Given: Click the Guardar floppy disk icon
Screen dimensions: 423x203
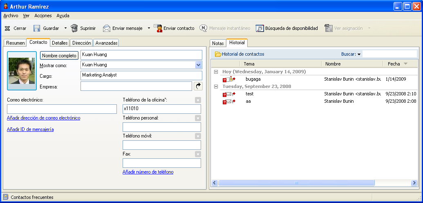Looking at the screenshot, I should tap(37, 28).
